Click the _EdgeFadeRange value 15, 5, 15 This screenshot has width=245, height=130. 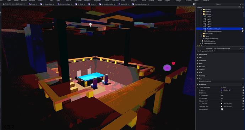tap(223, 87)
